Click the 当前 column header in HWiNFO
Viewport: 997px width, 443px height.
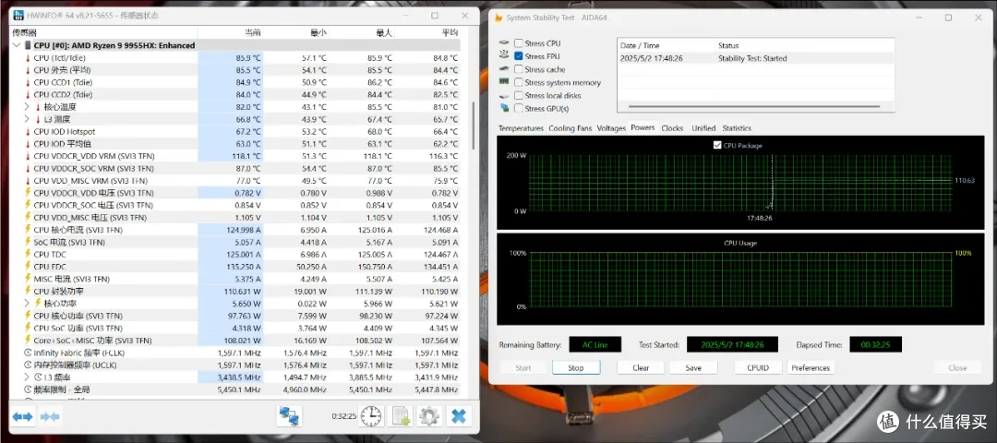231,32
